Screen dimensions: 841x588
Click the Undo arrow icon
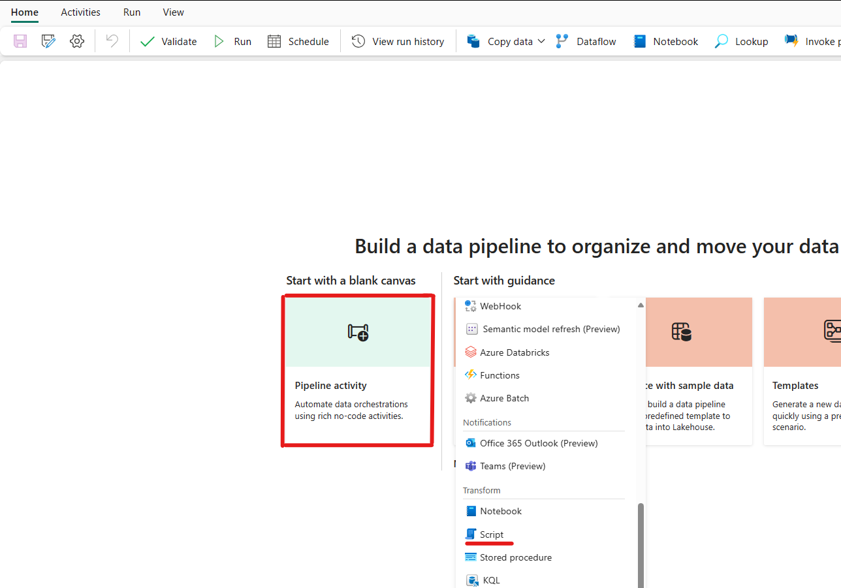pos(112,41)
